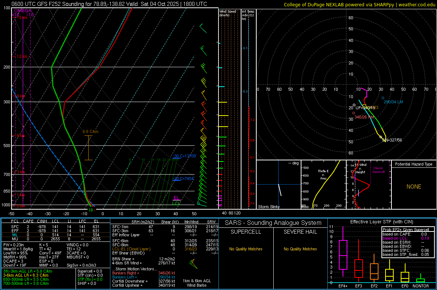Viewport: 437px width, 290px height.
Task: Click the '850-500mb LR = 5.5 C/km' line
Action: (x=26, y=279)
